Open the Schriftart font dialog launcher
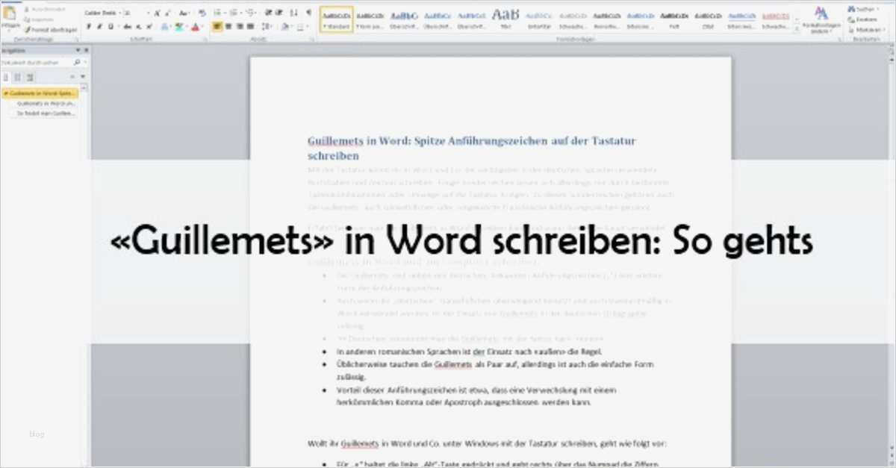This screenshot has width=896, height=468. (x=205, y=38)
